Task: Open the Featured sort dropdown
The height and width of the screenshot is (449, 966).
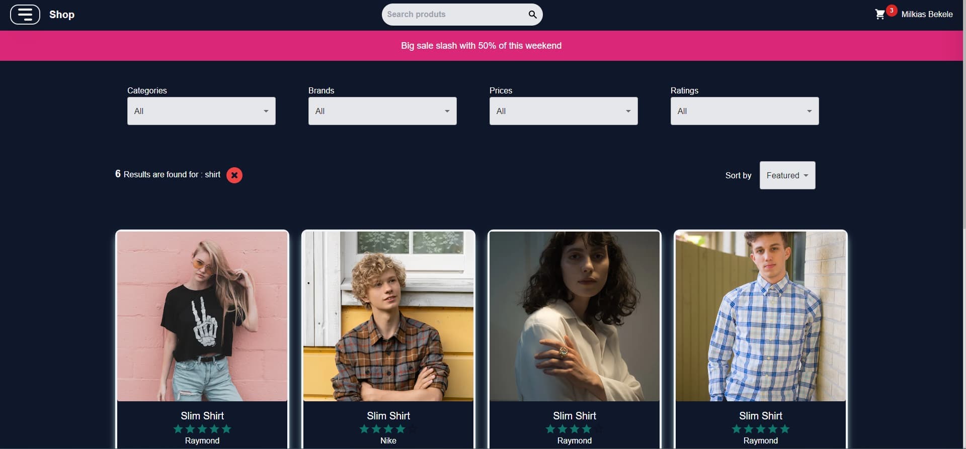Action: click(x=787, y=175)
